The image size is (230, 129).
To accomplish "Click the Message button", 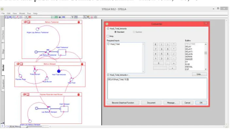I will [171, 103].
